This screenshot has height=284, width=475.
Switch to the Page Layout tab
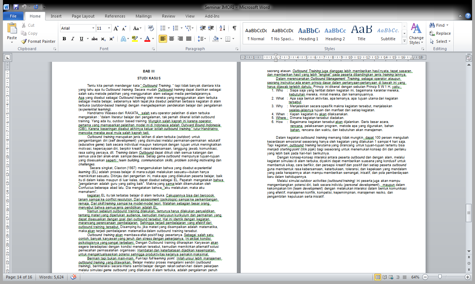pyautogui.click(x=83, y=16)
